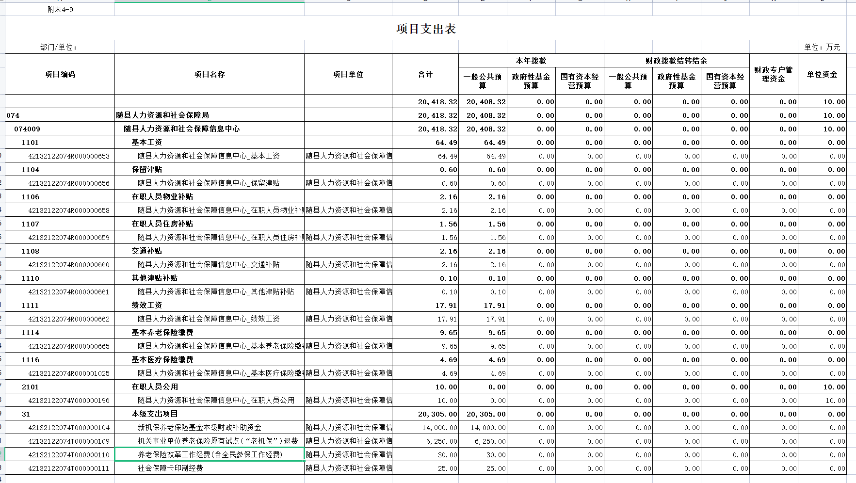The image size is (856, 483).
Task: Click the 单位资金 header cell
Action: click(x=822, y=74)
